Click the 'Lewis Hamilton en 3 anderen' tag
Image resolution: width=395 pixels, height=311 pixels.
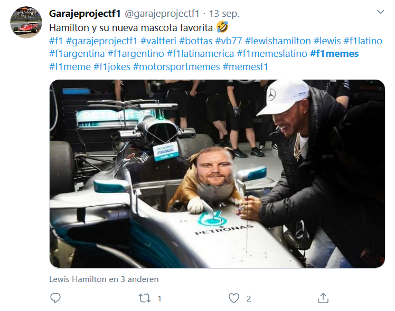(104, 279)
